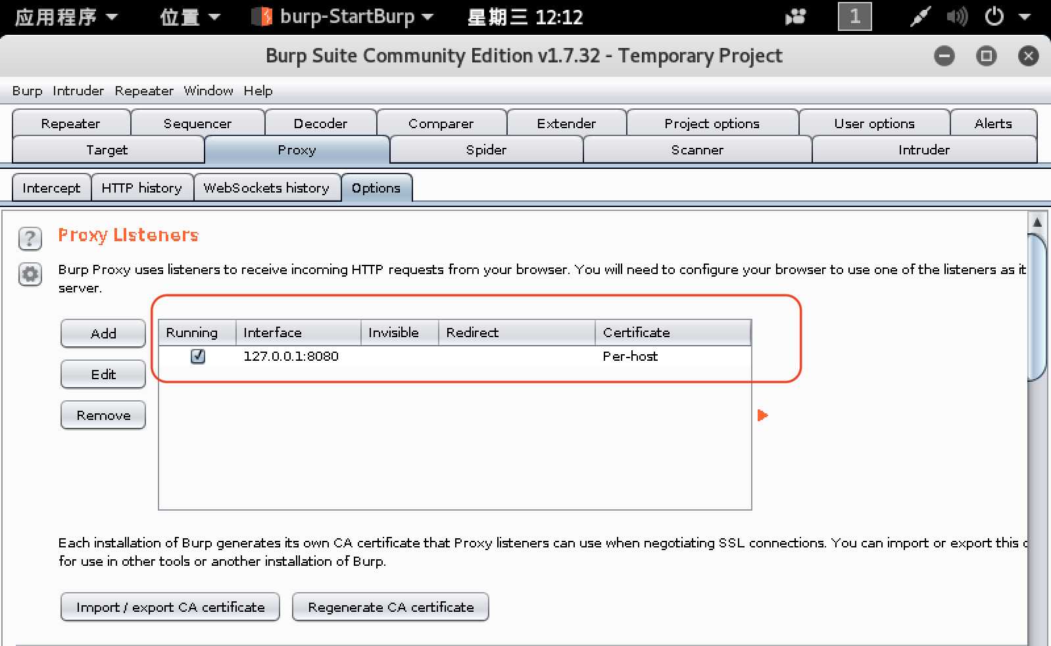Screen dimensions: 1051x646
Task: Open Proxy Listeners help question-mark icon
Action: click(30, 238)
